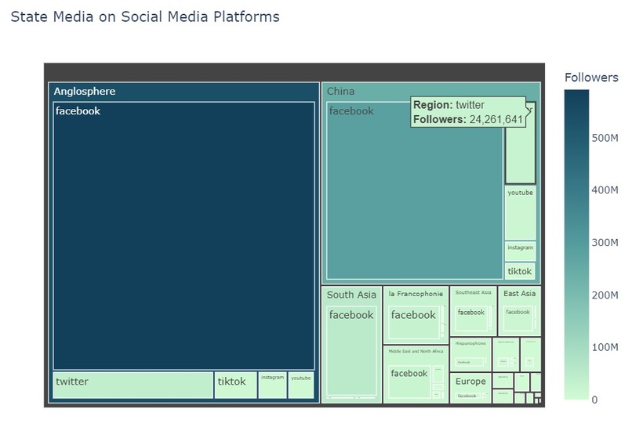632x427 pixels.
Task: Select the East Asia facebook tile
Action: (x=518, y=319)
